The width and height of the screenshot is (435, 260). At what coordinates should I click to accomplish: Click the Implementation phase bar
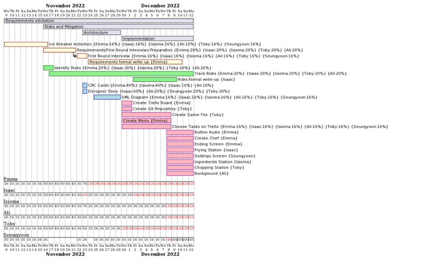158,39
